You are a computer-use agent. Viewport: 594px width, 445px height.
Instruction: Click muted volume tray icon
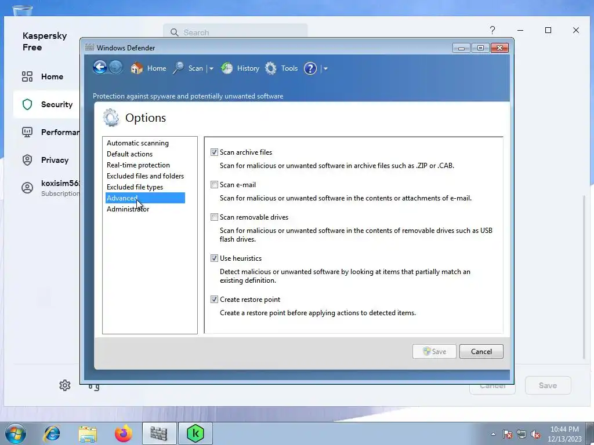click(535, 434)
